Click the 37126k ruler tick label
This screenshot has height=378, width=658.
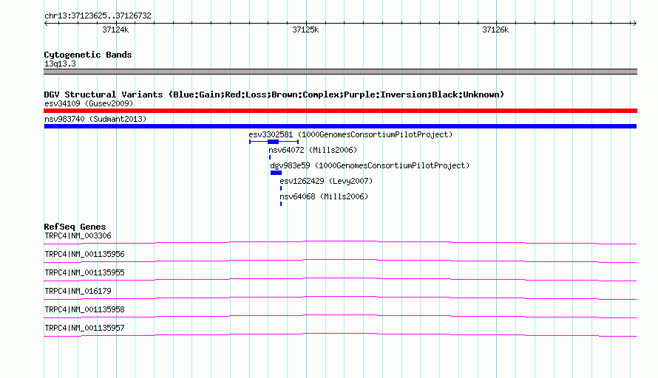495,30
